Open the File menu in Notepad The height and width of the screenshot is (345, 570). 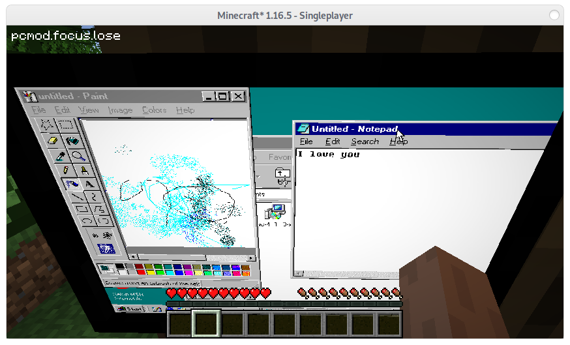[x=306, y=142]
